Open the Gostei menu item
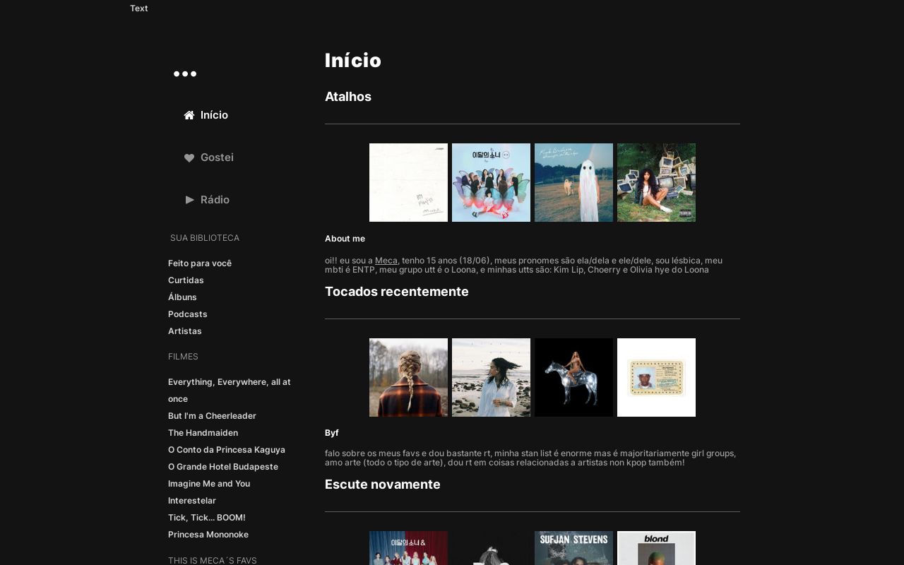 (x=216, y=157)
